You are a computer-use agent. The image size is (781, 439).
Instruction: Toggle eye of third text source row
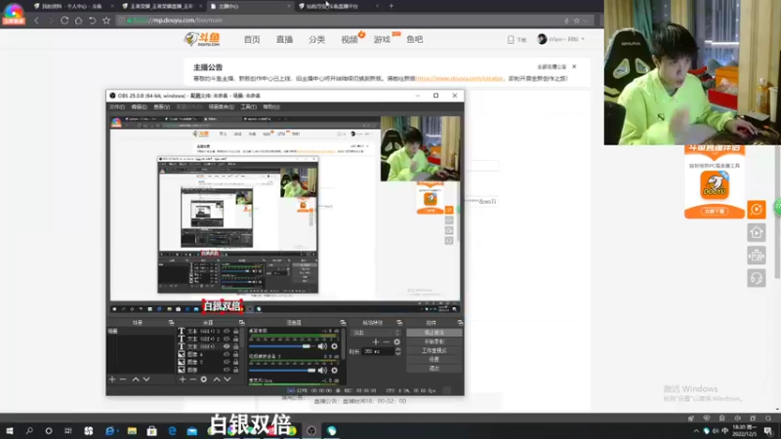coord(226,346)
